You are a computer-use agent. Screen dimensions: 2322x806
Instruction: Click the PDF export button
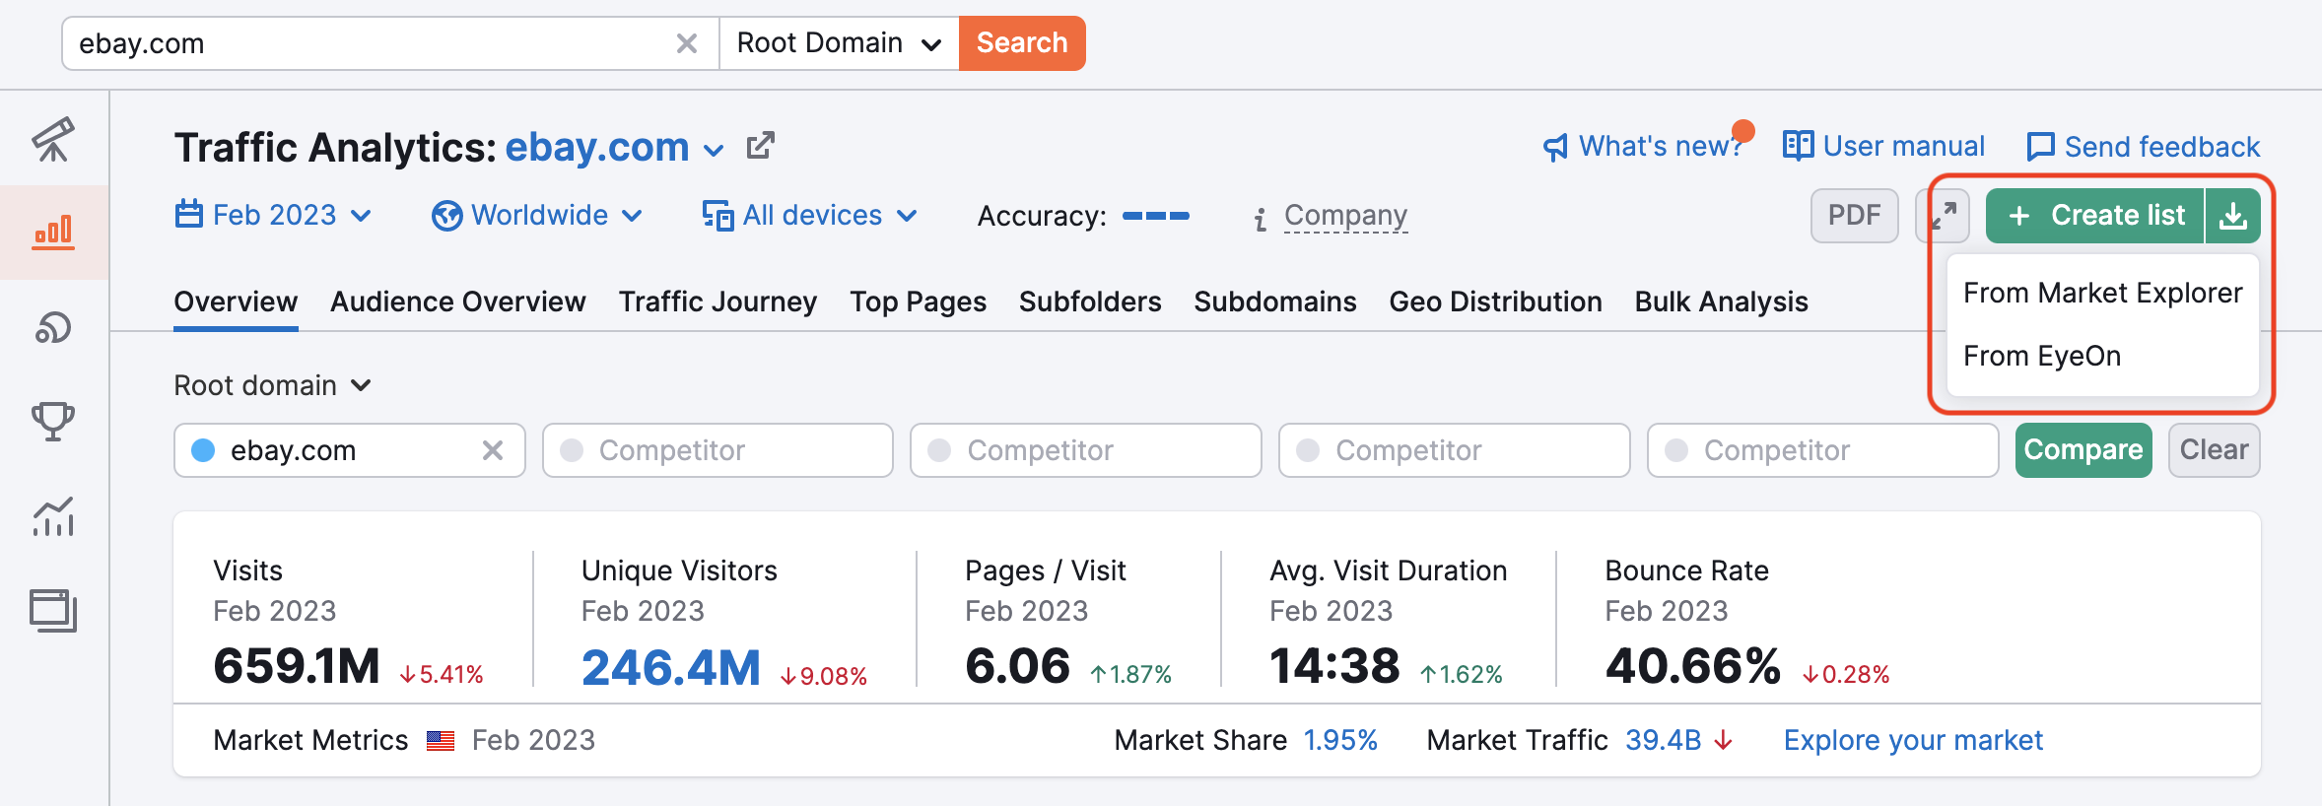pyautogui.click(x=1855, y=216)
